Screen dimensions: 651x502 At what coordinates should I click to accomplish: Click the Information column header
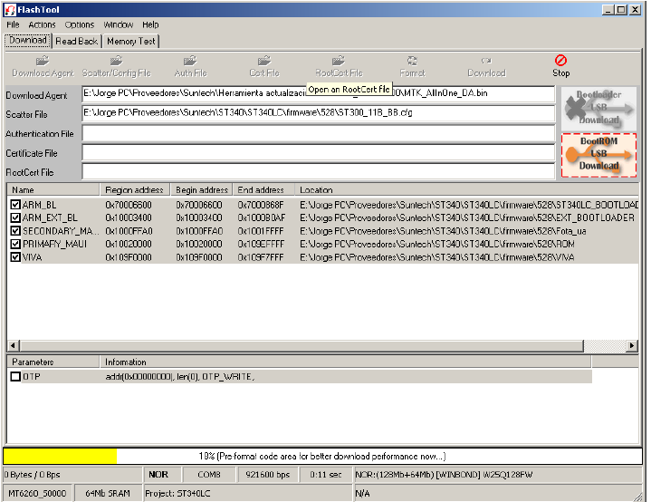pos(346,362)
